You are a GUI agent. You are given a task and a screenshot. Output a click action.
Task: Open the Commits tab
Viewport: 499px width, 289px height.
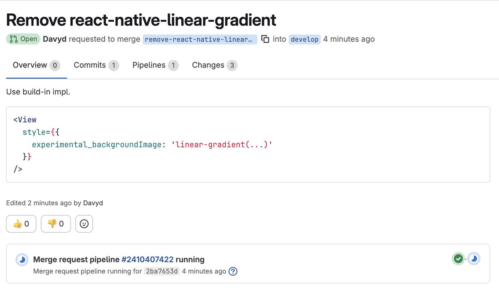pos(96,65)
